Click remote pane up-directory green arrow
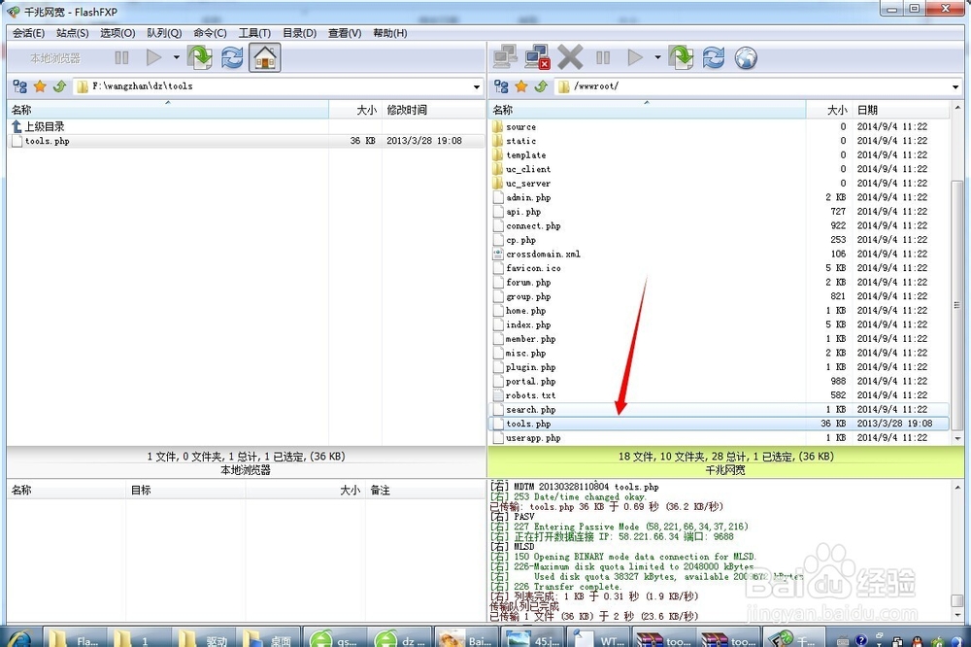Image resolution: width=971 pixels, height=647 pixels. (x=541, y=86)
